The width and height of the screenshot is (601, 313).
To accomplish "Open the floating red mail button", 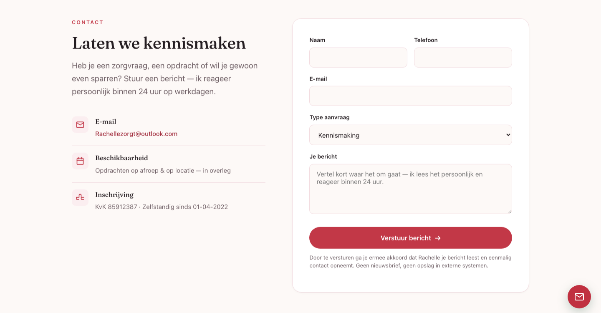I will coord(579,297).
